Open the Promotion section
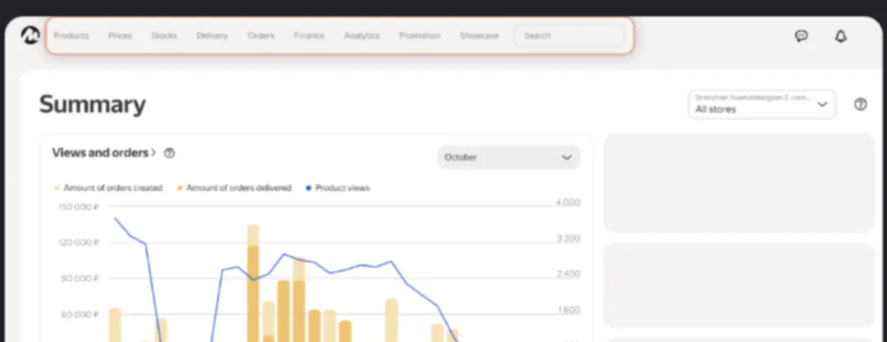The image size is (887, 342). (420, 36)
